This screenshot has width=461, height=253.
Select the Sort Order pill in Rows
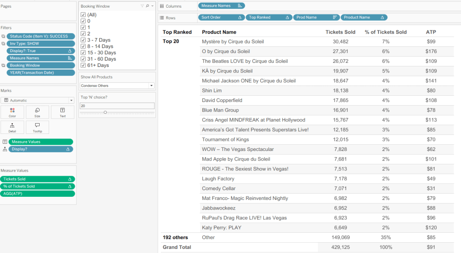(218, 18)
